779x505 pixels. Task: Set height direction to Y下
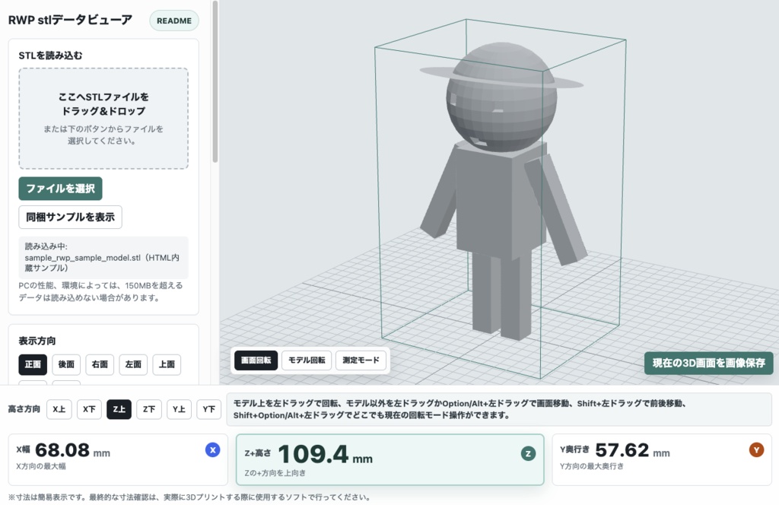[x=209, y=409]
